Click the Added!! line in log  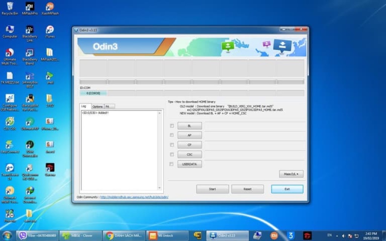pos(95,113)
